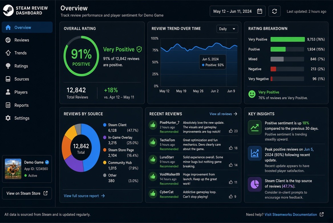This screenshot has height=223, width=333.
Task: Click the App ID: 1234560 text
Action: coord(36,169)
